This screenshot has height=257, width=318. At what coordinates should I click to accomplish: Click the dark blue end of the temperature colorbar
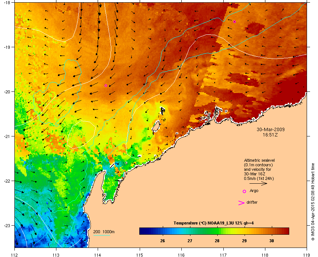[143, 231]
